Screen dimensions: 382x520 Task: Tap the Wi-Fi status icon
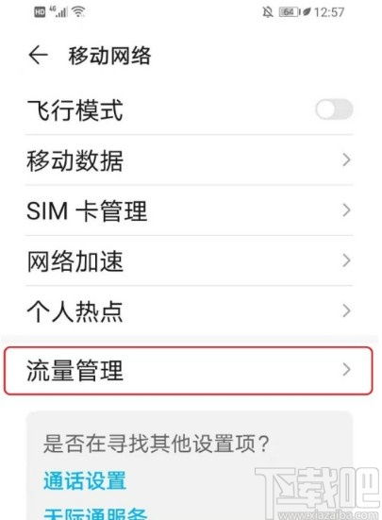click(78, 12)
